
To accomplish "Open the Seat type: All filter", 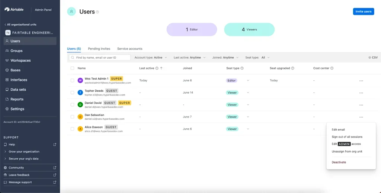I will point(257,58).
